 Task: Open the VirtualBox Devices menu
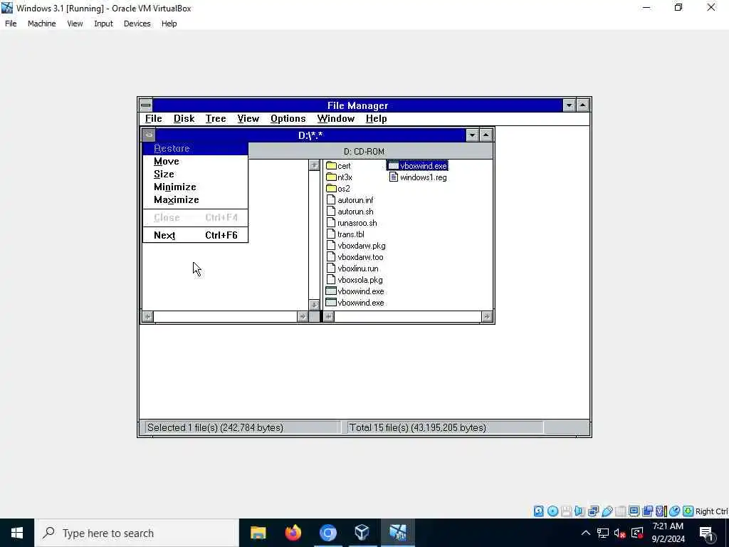[x=137, y=24]
